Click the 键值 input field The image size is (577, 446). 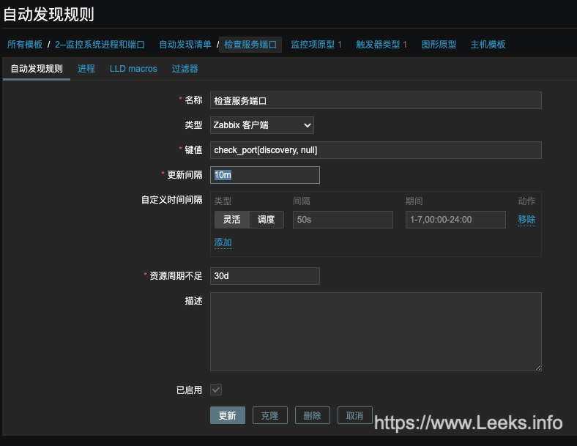tap(376, 150)
